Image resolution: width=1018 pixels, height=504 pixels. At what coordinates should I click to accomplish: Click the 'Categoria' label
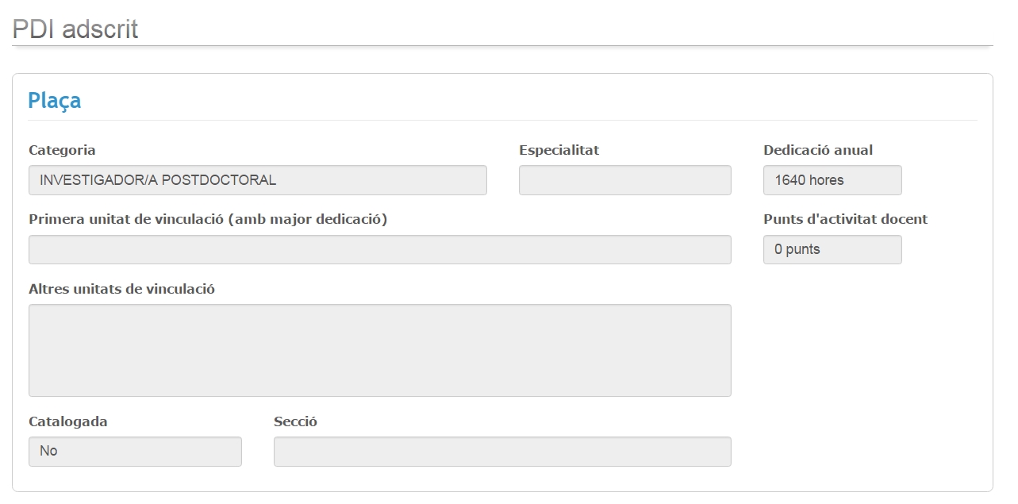(62, 150)
